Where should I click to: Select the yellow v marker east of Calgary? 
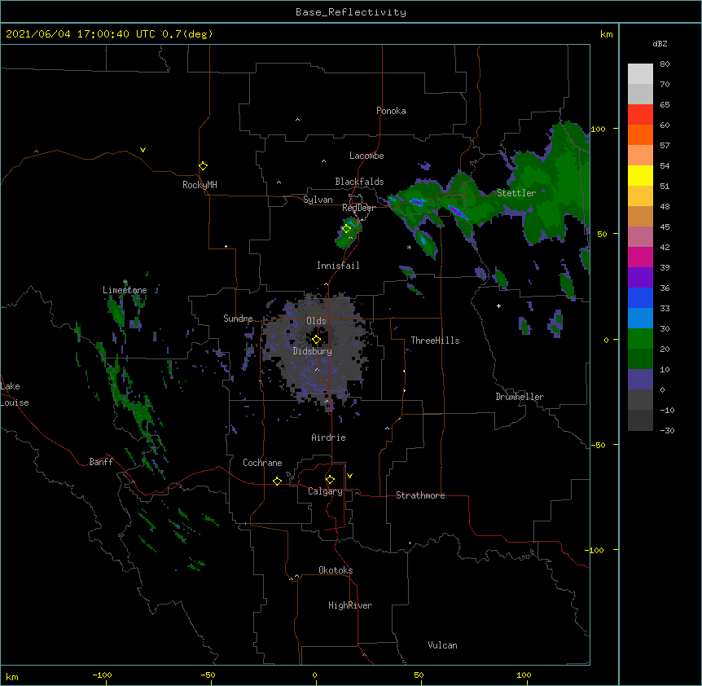349,476
